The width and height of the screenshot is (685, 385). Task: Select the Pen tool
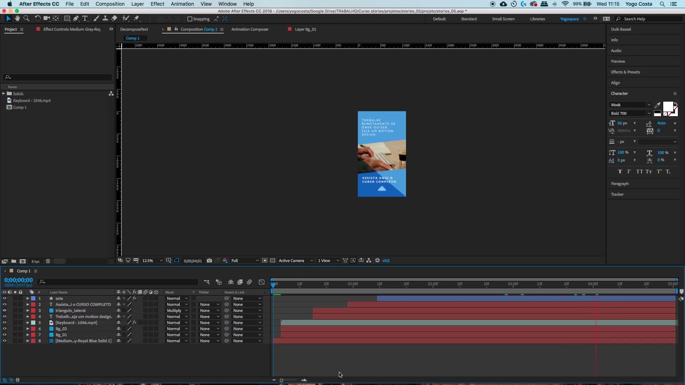(x=76, y=19)
